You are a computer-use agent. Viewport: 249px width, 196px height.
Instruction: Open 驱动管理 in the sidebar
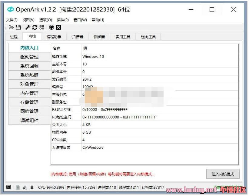[x=29, y=57]
